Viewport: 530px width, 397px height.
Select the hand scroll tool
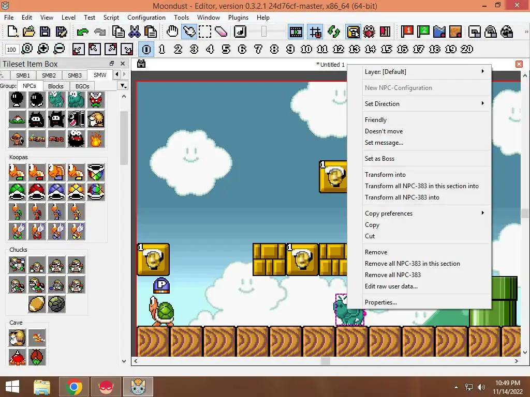172,32
